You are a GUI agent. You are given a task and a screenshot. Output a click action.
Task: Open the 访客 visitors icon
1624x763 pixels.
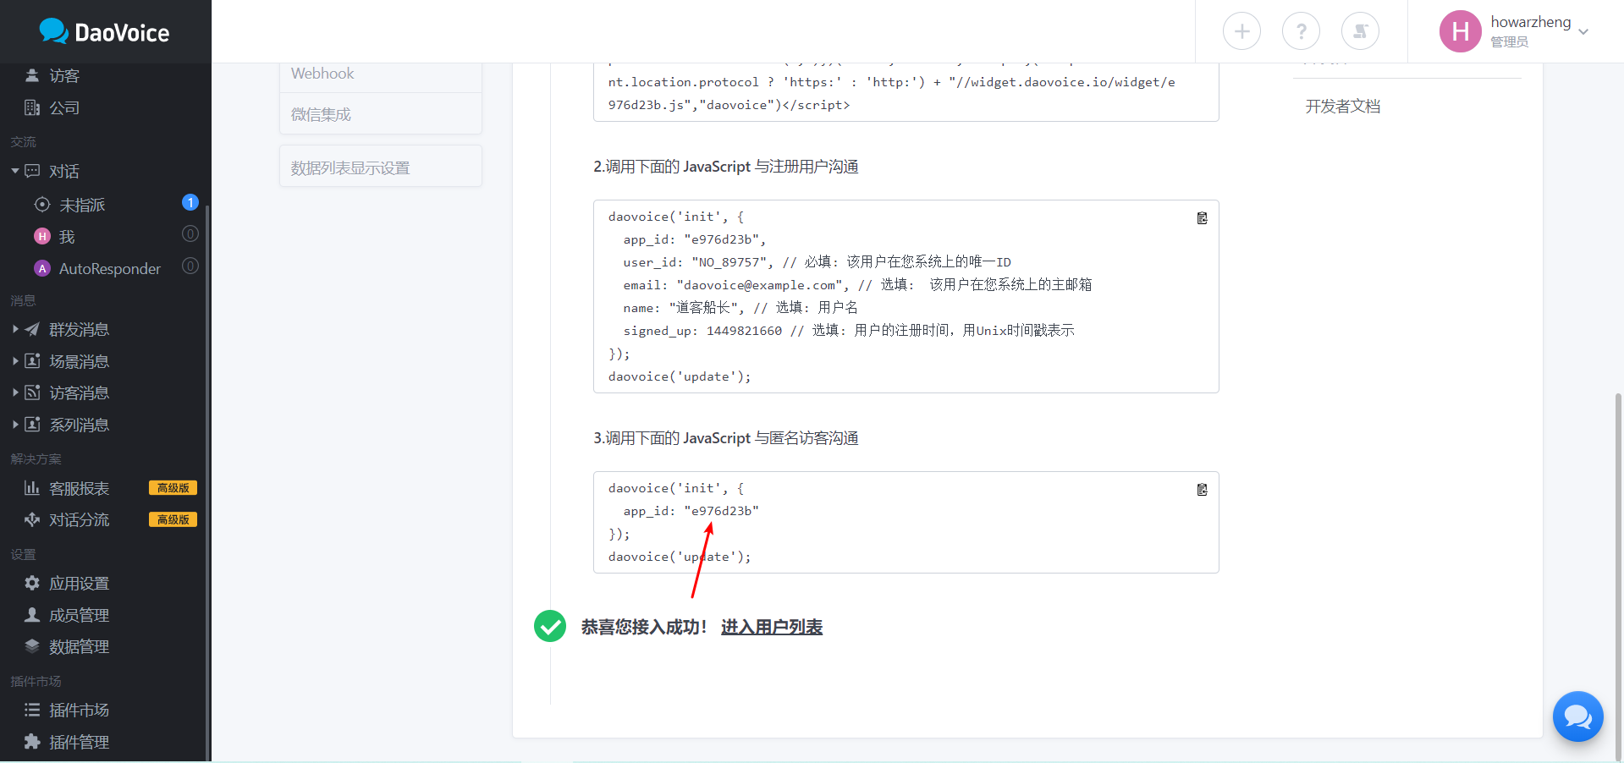(32, 75)
